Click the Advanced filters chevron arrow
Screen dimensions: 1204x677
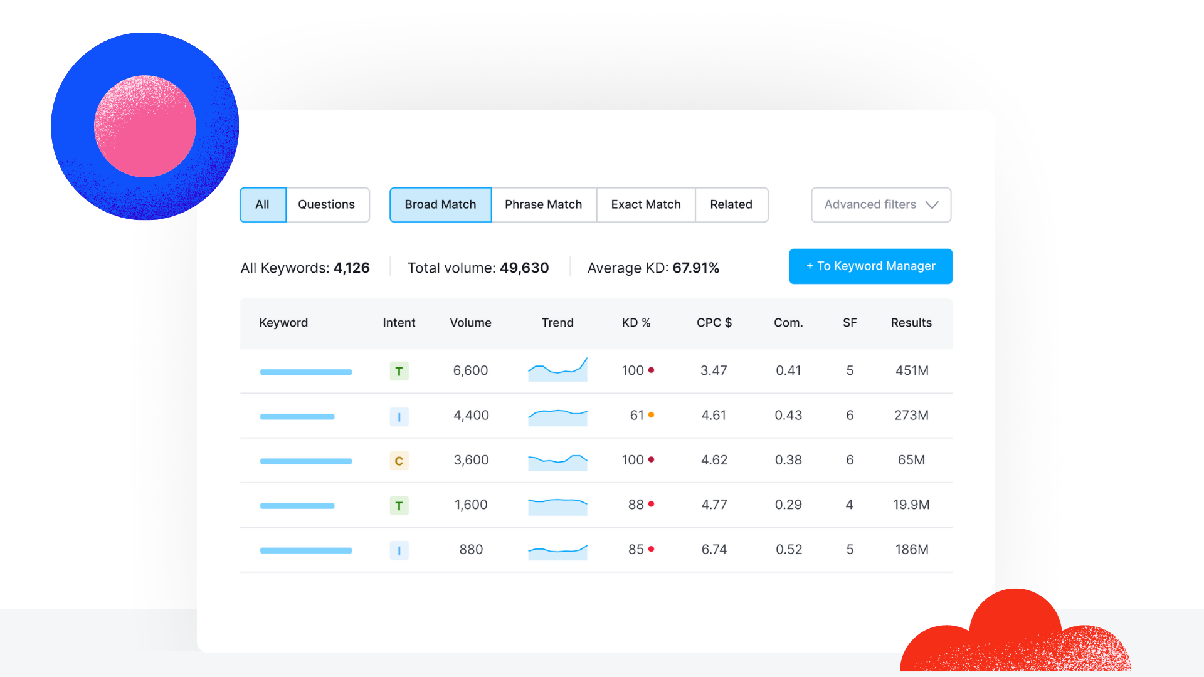click(x=932, y=205)
